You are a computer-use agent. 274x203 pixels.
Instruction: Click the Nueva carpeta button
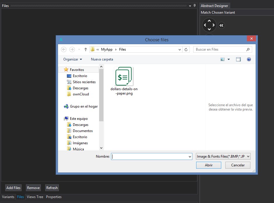[x=102, y=59]
